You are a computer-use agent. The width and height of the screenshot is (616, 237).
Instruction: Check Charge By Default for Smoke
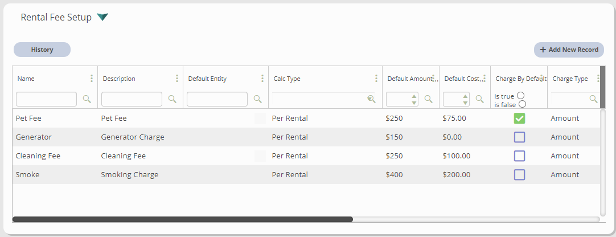519,174
